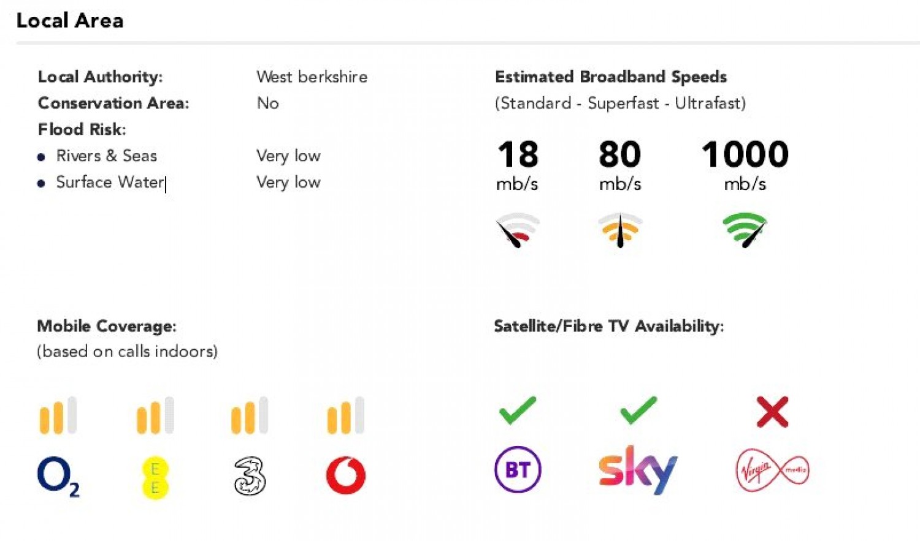Click the Three mobile logo
The image size is (920, 541).
click(x=250, y=476)
